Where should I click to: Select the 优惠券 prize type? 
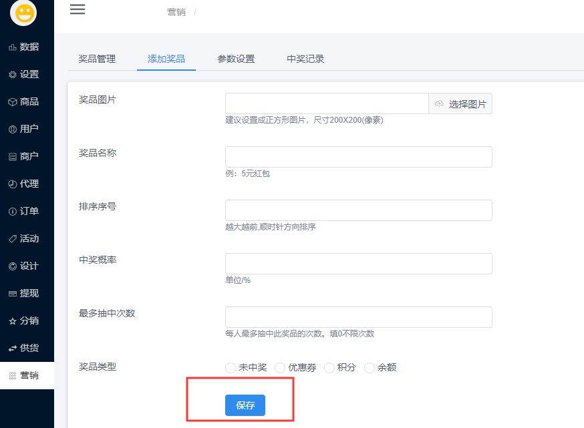[x=280, y=368]
